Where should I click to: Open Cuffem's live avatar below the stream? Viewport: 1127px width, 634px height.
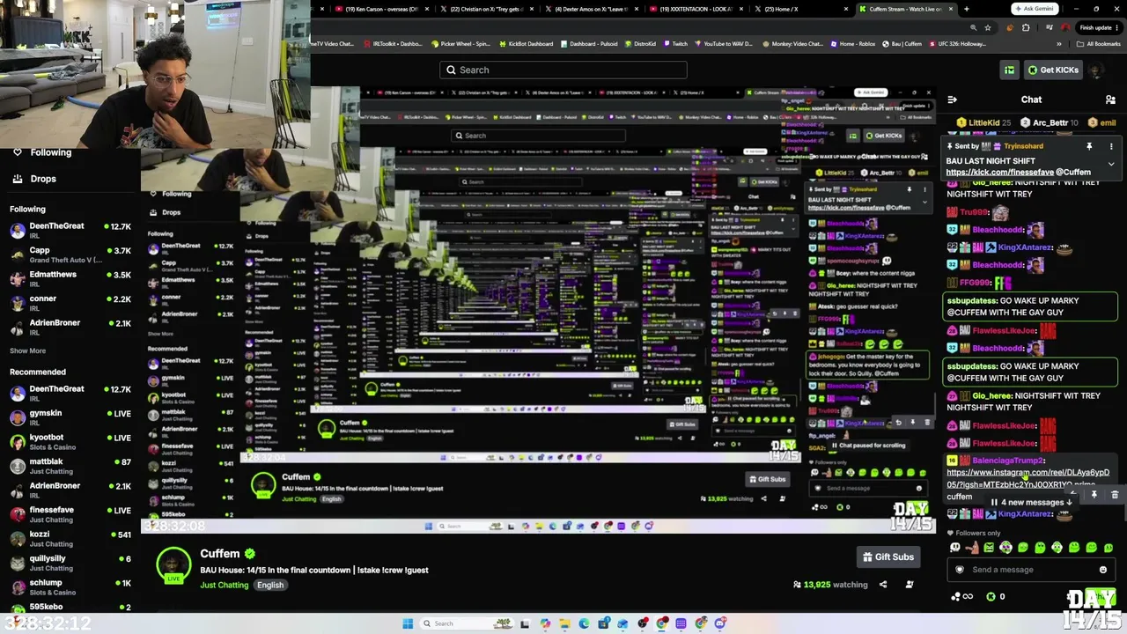(173, 564)
